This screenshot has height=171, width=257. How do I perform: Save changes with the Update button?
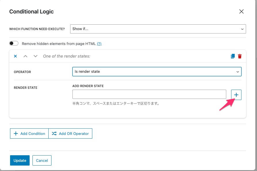20,161
